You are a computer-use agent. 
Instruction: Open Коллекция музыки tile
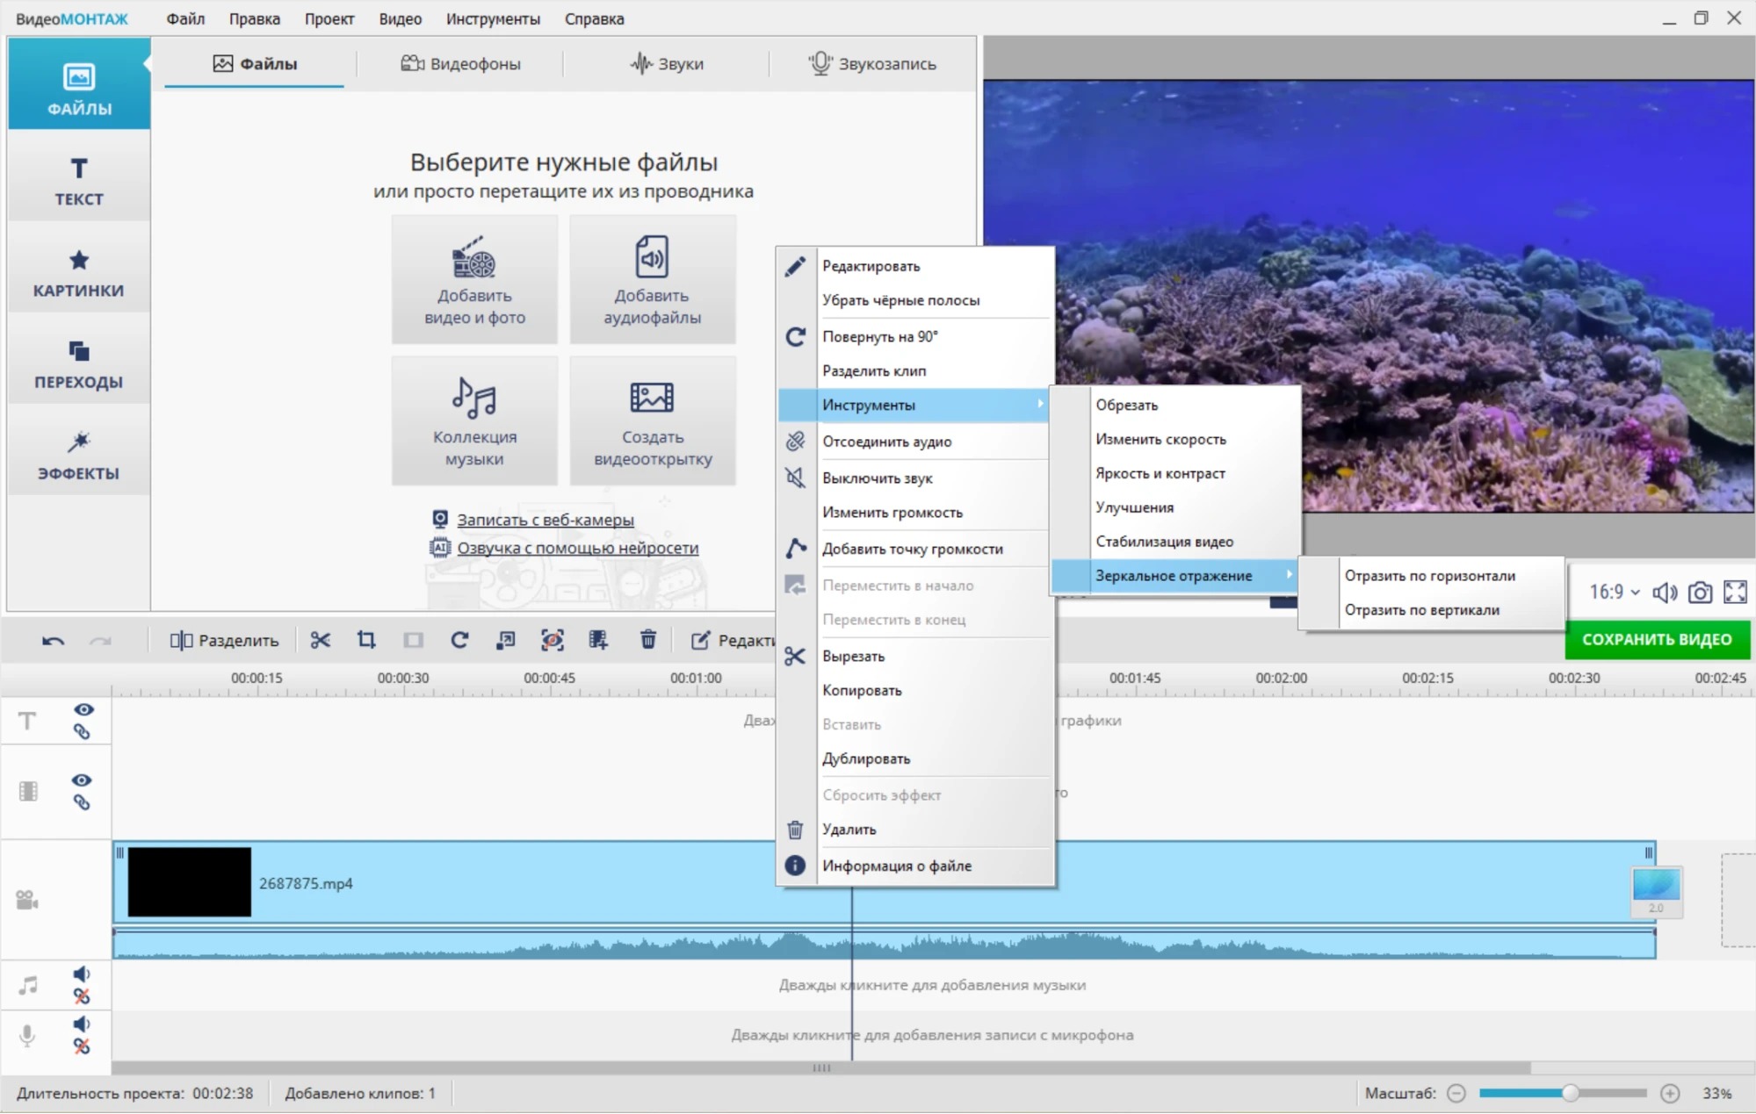[x=474, y=420]
